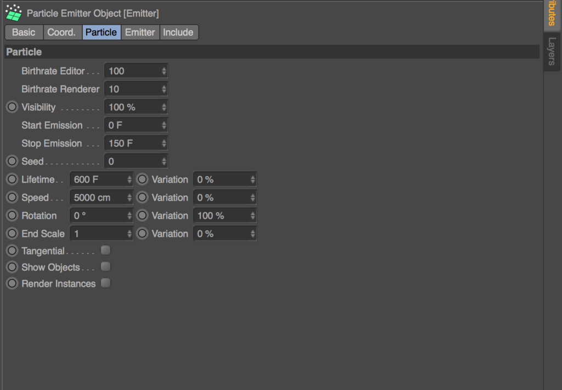Viewport: 562px width, 390px height.
Task: Enable the Render Instances checkbox
Action: (x=105, y=283)
